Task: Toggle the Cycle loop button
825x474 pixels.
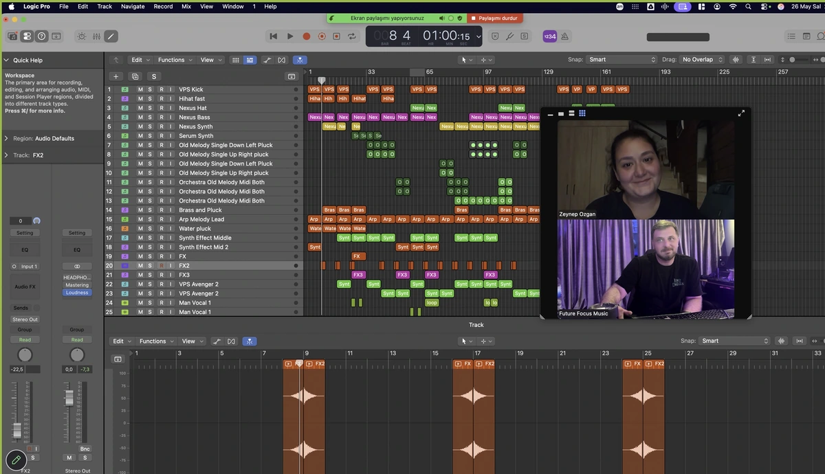Action: coord(352,36)
